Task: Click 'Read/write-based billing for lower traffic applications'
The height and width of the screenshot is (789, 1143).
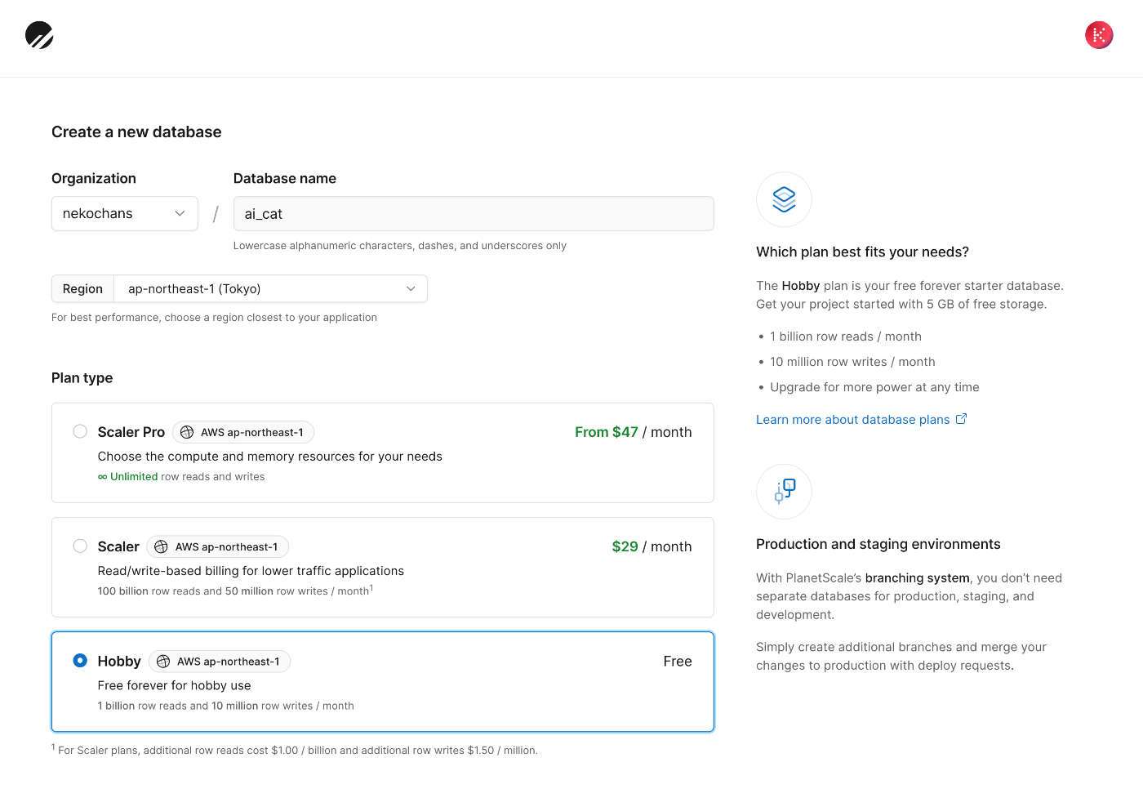Action: (251, 571)
